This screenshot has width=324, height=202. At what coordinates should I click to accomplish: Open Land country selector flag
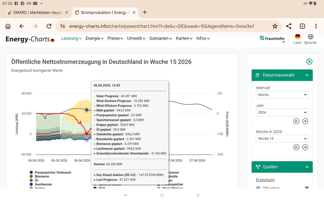pyautogui.click(x=297, y=37)
